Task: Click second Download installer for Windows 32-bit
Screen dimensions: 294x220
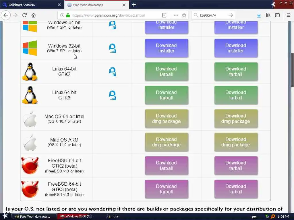Action: click(236, 48)
